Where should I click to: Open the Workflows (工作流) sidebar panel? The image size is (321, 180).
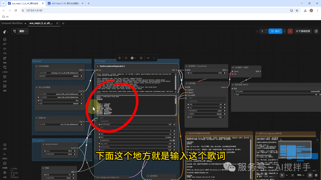(5, 69)
